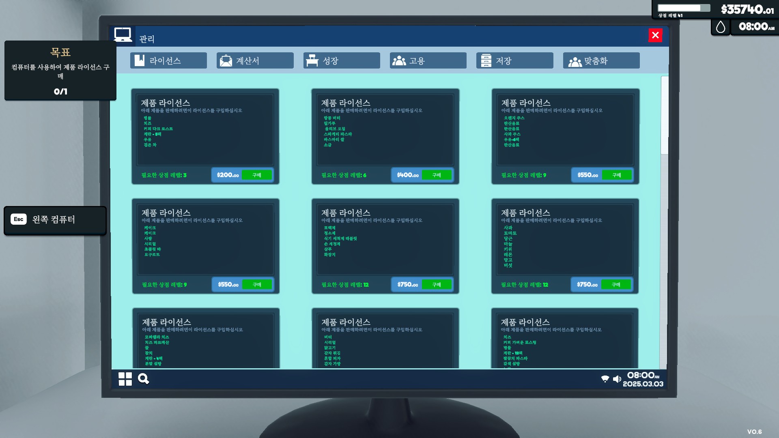The height and width of the screenshot is (438, 779).
Task: Click the magnifier search icon on the taskbar
Action: click(x=143, y=379)
